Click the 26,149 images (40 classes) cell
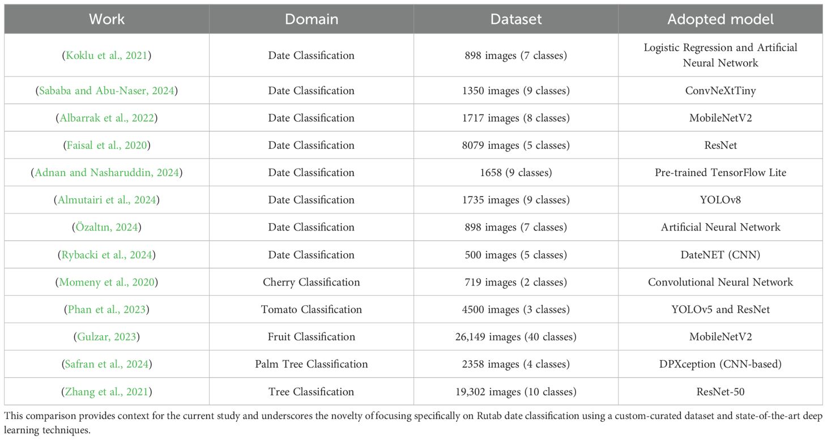Viewport: 827px width, 440px height. (x=516, y=336)
